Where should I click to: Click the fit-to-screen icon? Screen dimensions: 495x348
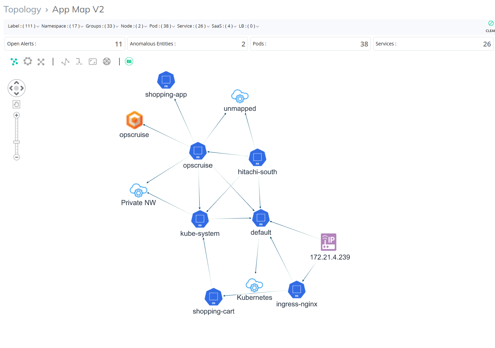click(93, 62)
